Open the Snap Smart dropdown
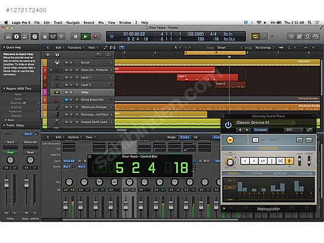Image resolution: width=324 pixels, height=243 pixels. 229,48
